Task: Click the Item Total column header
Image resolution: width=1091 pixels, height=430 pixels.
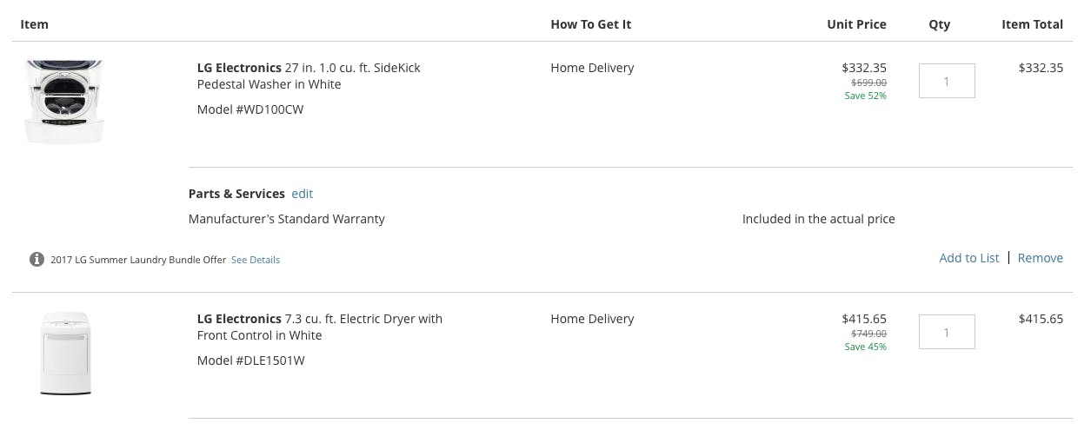Action: click(1032, 24)
